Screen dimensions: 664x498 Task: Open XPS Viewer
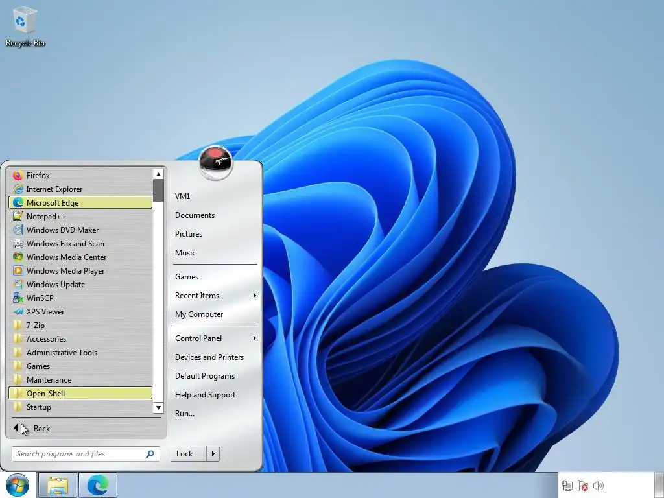[x=80, y=312]
